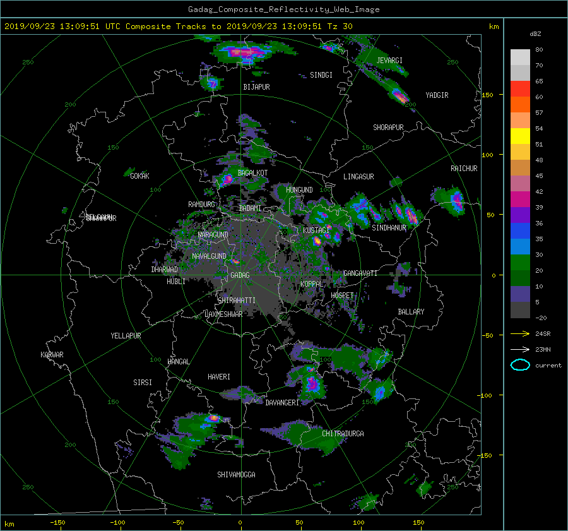This screenshot has width=568, height=531.
Task: Click the 39 dBZ magenta legend swatch
Action: tap(520, 199)
